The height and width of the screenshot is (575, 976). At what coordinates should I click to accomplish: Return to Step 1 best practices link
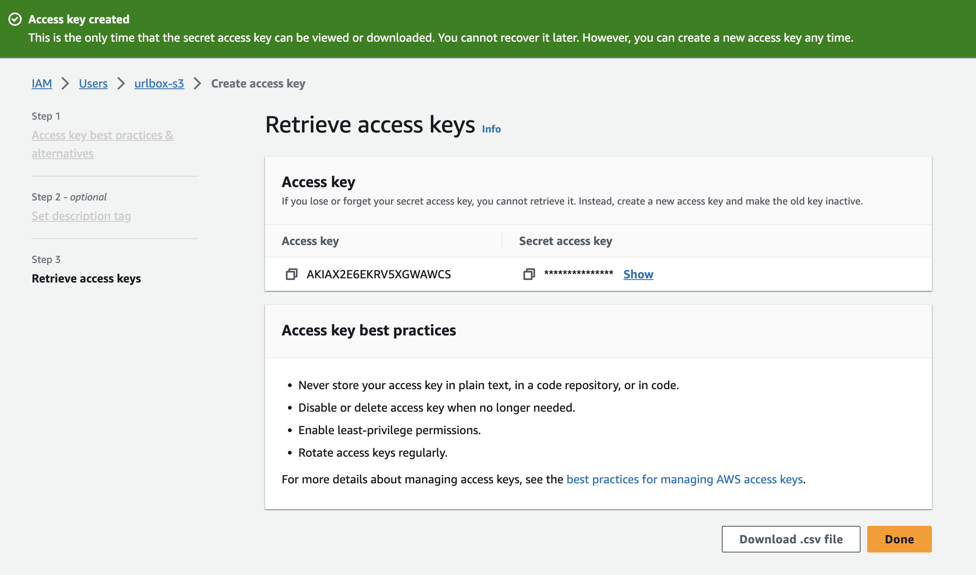point(103,144)
